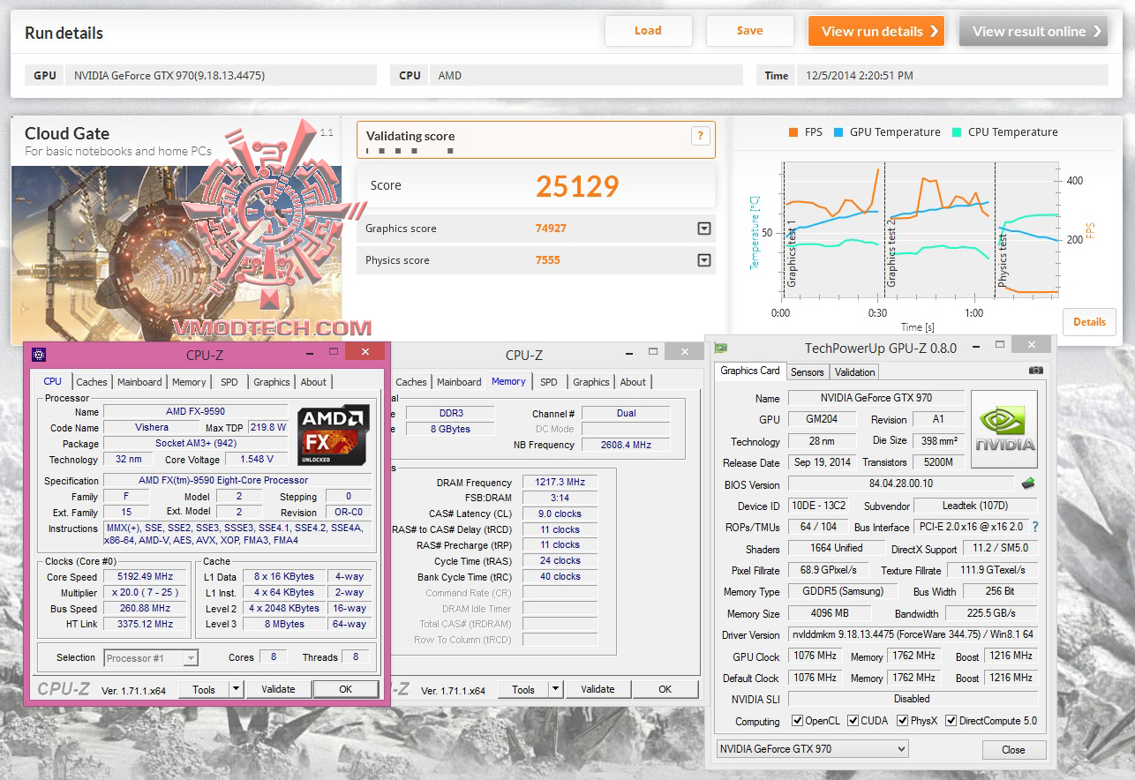Viewport: 1135px width, 780px height.
Task: Click the GPU-Z title bar app icon
Action: point(721,348)
